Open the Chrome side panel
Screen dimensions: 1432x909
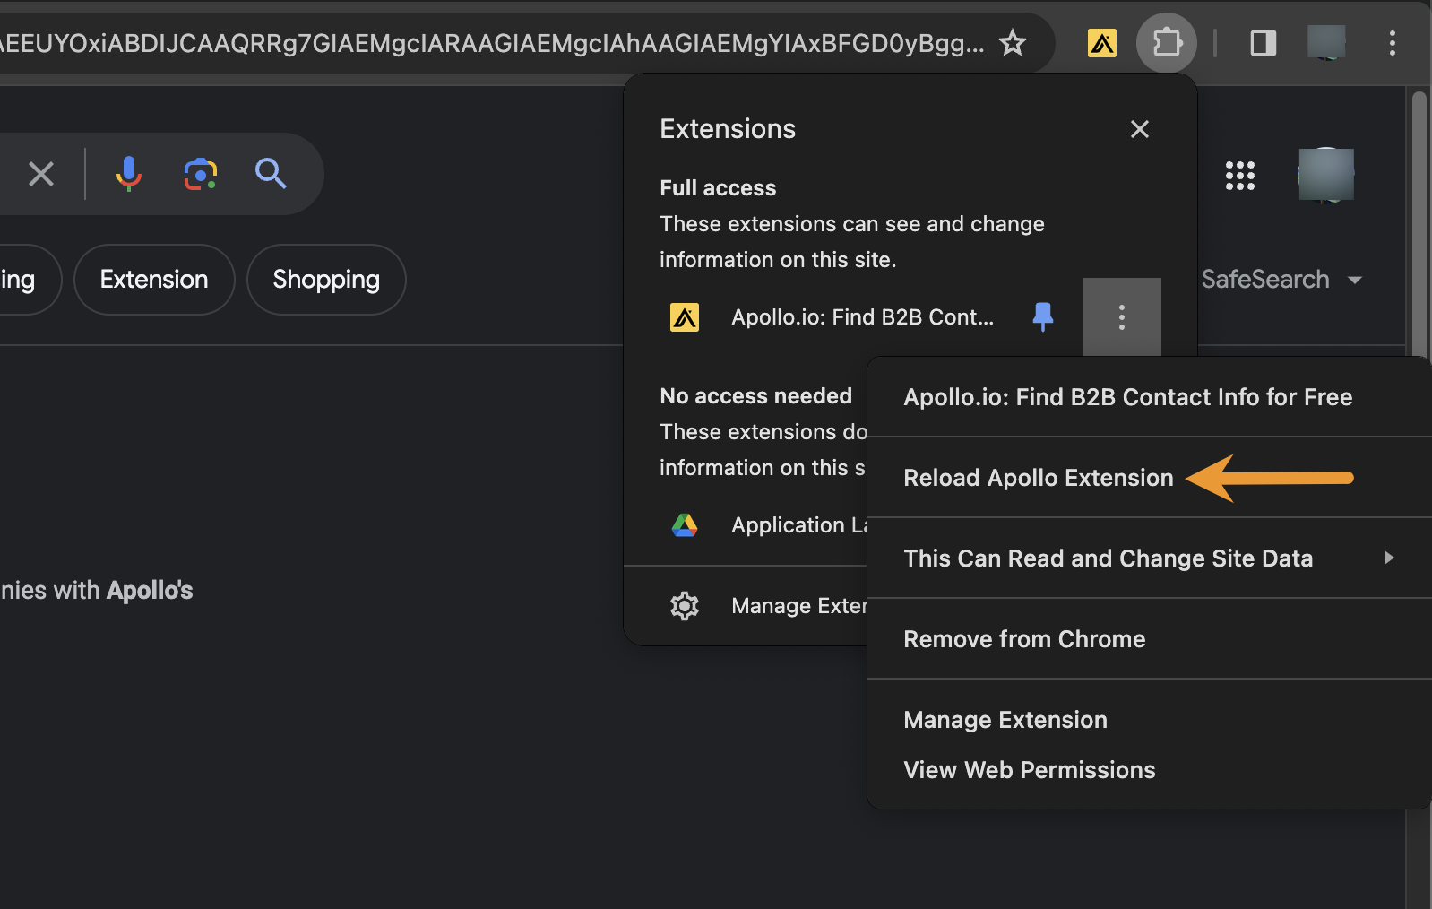click(x=1264, y=43)
